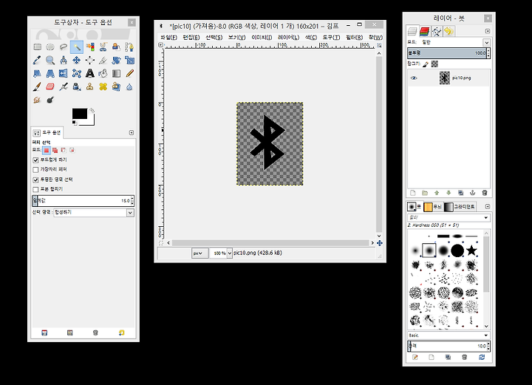Image resolution: width=532 pixels, height=385 pixels.
Task: Open the 파일(F) File menu
Action: click(168, 37)
